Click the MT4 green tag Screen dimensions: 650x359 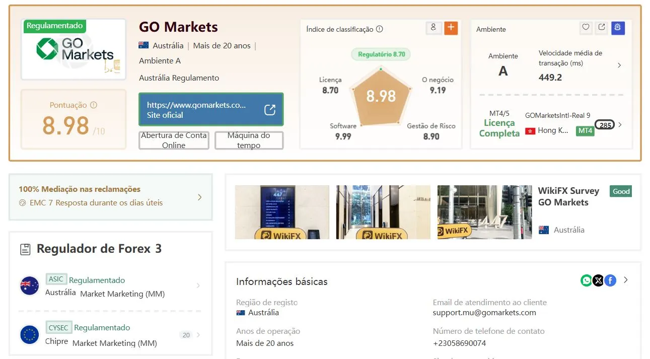tap(585, 131)
